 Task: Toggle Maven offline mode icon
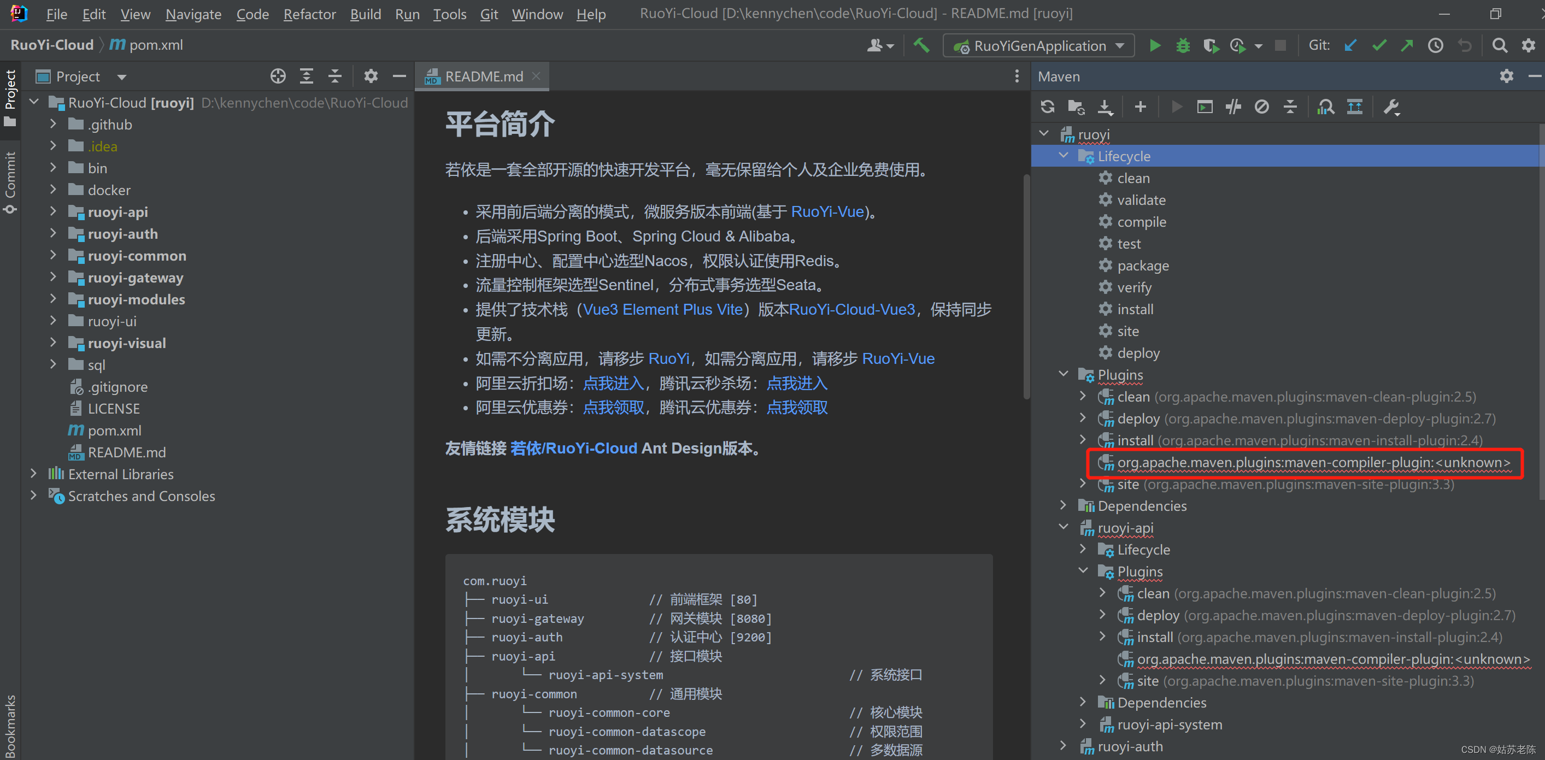tap(1233, 107)
